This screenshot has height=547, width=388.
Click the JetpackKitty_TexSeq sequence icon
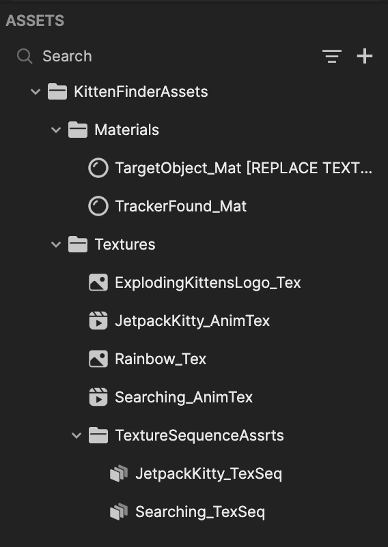coord(119,473)
